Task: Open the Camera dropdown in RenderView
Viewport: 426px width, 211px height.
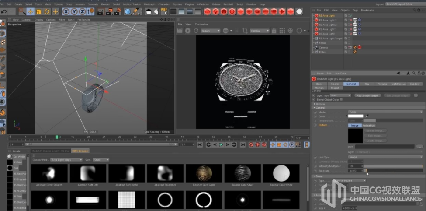Action: [x=260, y=31]
